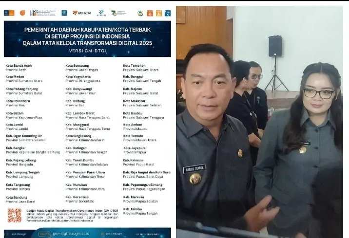Click the Komdigi logo in header
The width and height of the screenshot is (349, 238).
pos(101,13)
